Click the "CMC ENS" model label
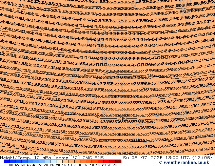 click(93, 158)
